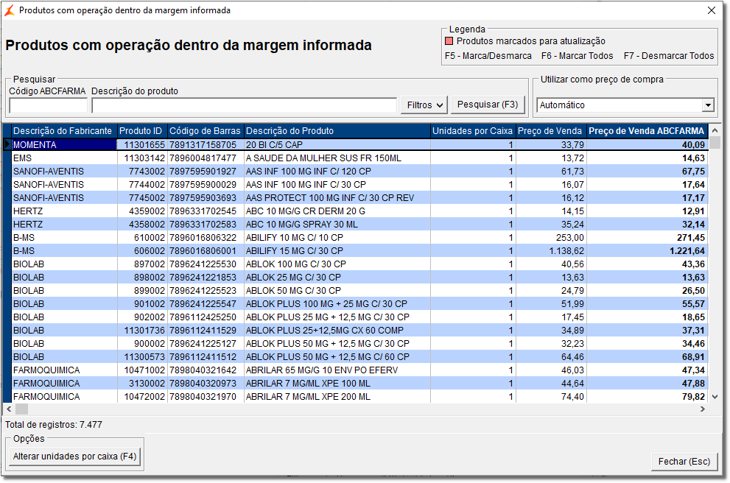730x483 pixels.
Task: Select product 'A SAUDE DA MULHER SUS FR 150ML'
Action: (323, 158)
